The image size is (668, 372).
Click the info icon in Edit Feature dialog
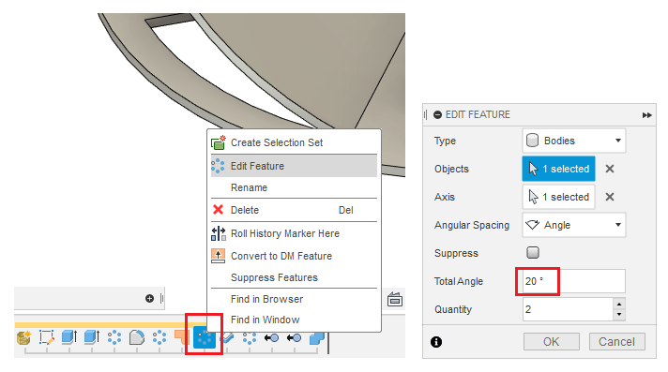(x=436, y=342)
